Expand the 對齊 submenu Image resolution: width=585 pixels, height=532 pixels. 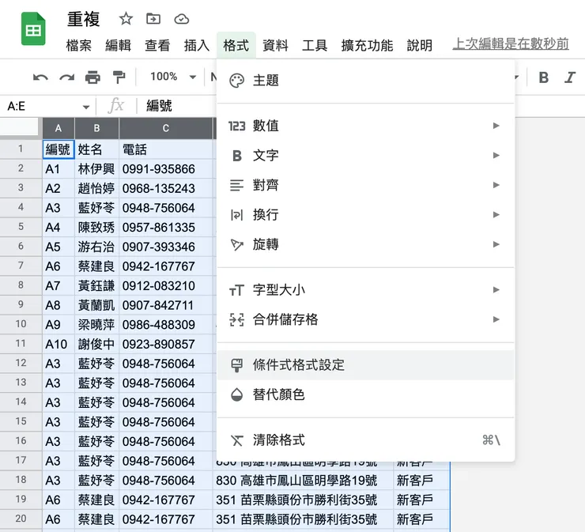click(x=365, y=185)
